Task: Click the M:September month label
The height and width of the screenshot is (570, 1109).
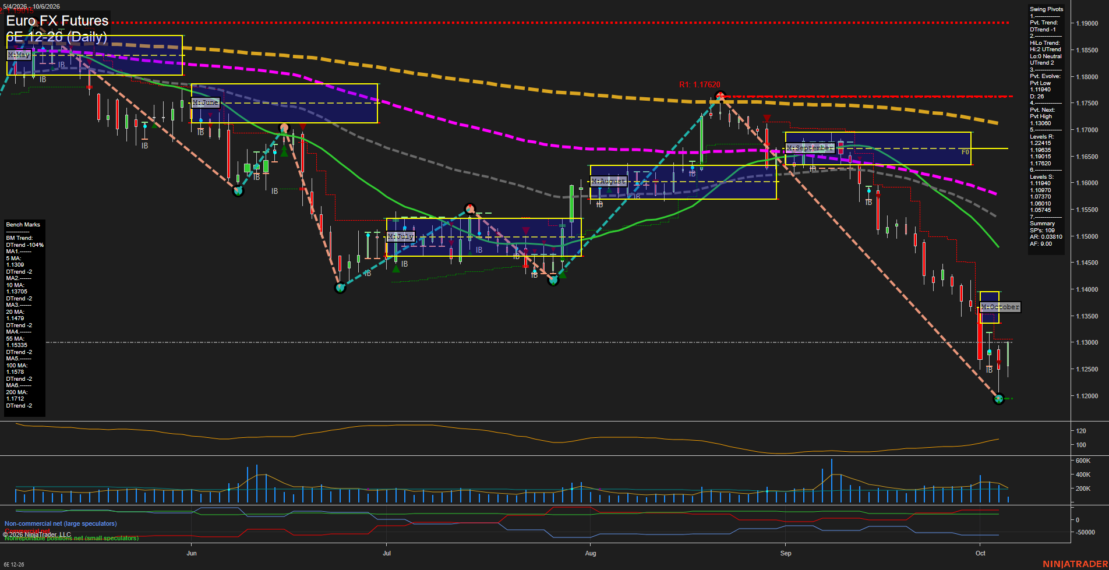Action: pos(810,148)
